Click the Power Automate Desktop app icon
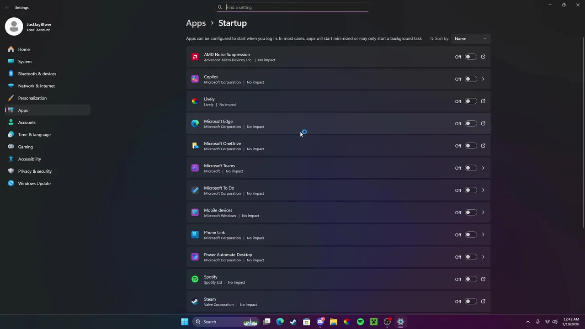 pos(195,257)
